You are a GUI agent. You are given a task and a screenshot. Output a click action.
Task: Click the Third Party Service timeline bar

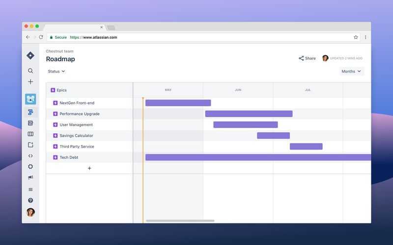click(x=306, y=146)
